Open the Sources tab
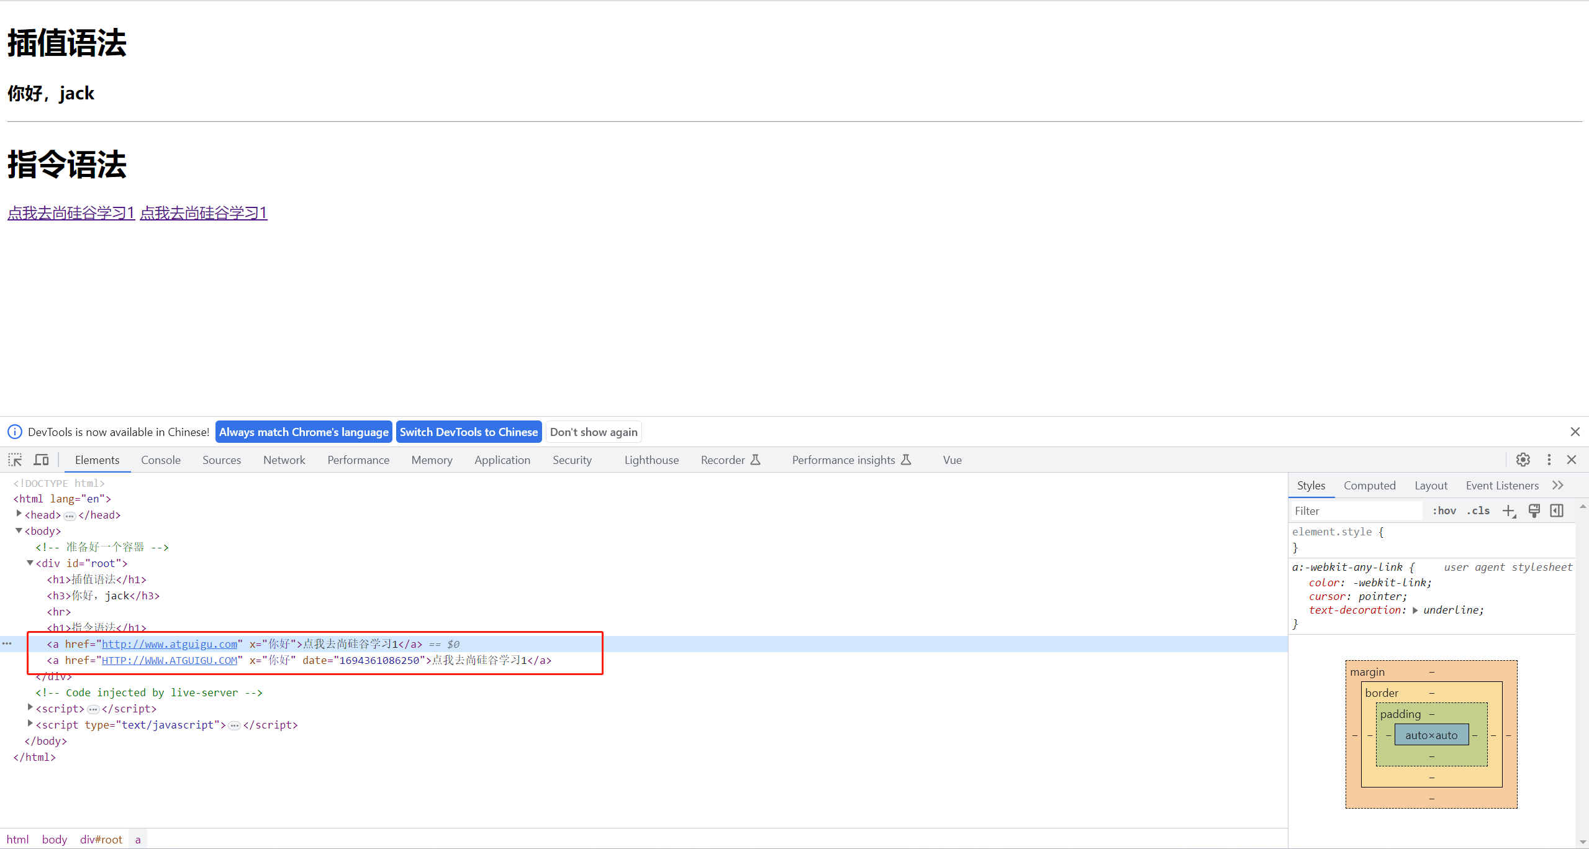Image resolution: width=1589 pixels, height=849 pixels. pyautogui.click(x=222, y=460)
